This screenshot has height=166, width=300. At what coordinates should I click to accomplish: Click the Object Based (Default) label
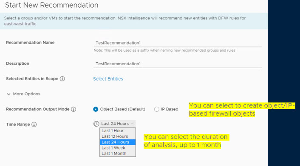click(123, 109)
